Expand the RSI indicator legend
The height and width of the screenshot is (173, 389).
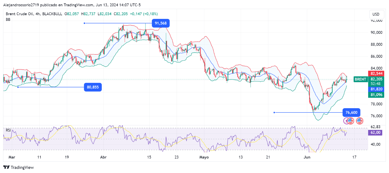click(8, 130)
